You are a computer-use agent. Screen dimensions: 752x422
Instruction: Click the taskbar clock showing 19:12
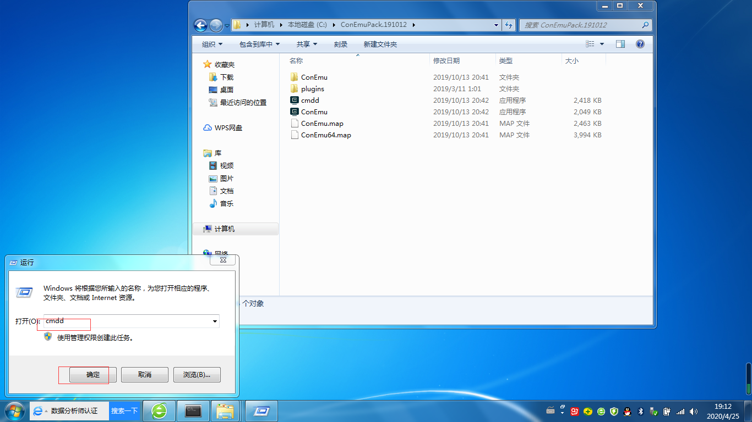point(722,407)
